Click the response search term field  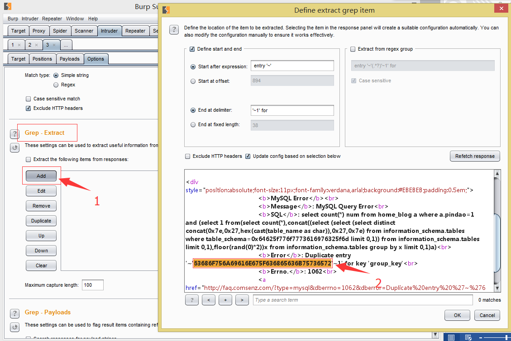pos(363,300)
